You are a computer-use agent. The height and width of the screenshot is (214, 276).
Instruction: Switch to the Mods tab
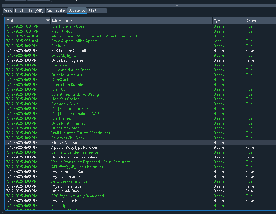point(8,11)
